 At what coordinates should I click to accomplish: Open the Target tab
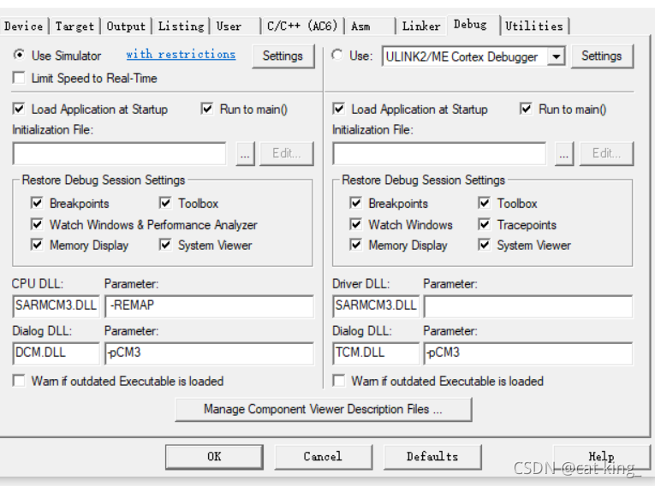[x=74, y=27]
